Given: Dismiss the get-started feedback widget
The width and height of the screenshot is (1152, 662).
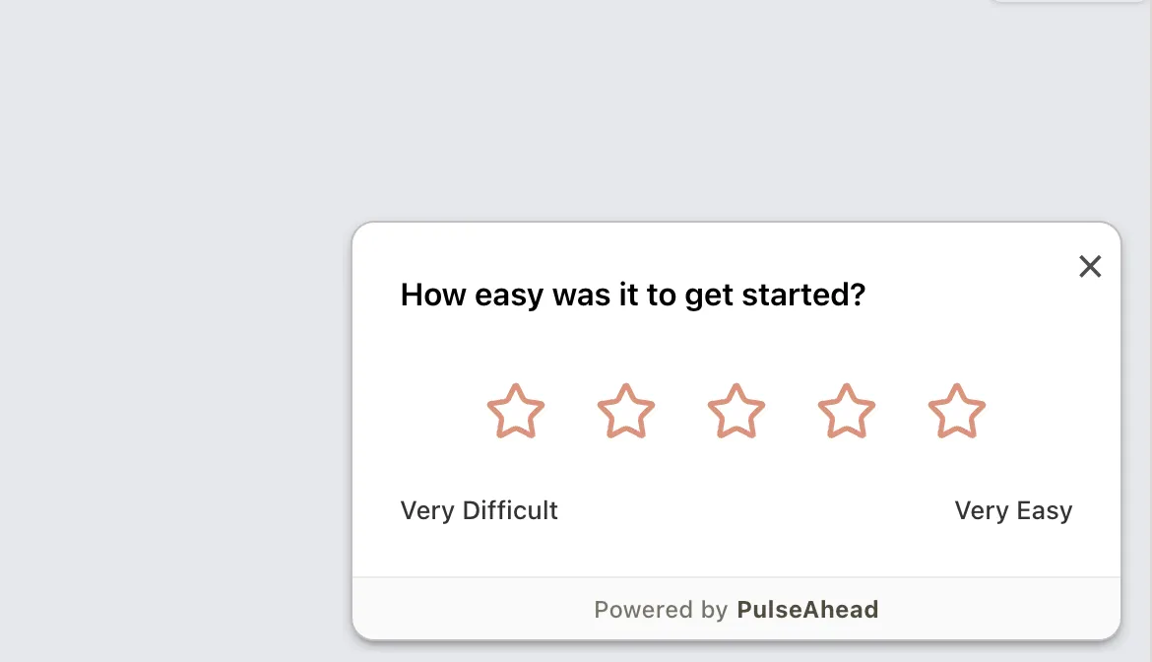Looking at the screenshot, I should click(x=1090, y=266).
